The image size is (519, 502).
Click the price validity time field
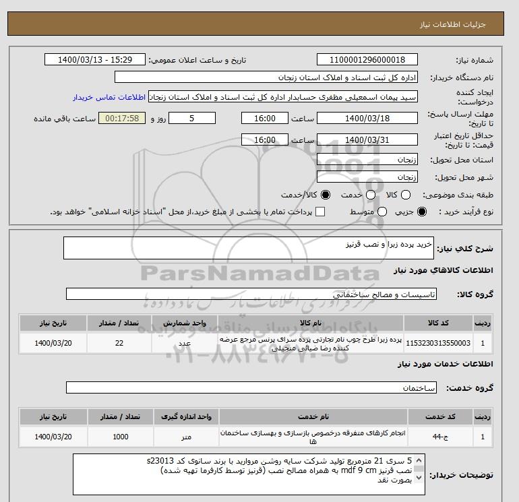click(x=265, y=139)
